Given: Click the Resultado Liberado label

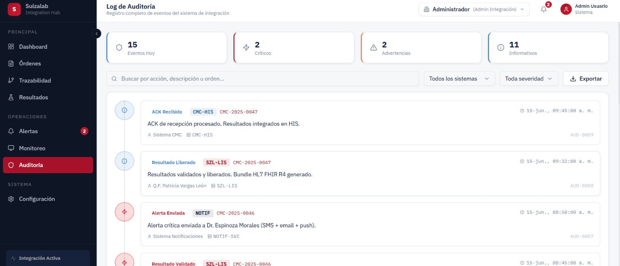Looking at the screenshot, I should pyautogui.click(x=174, y=162).
